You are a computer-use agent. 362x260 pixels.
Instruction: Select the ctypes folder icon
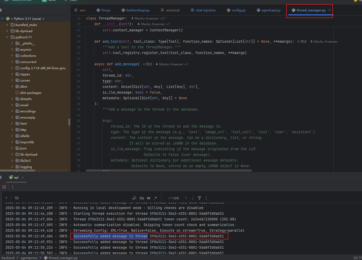[18, 74]
